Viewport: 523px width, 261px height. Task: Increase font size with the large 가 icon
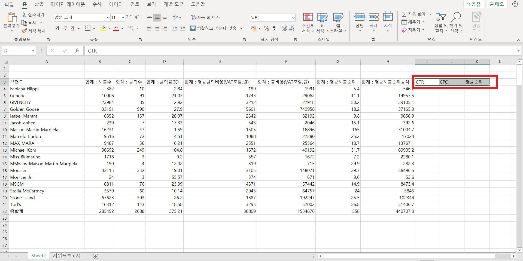pos(129,17)
